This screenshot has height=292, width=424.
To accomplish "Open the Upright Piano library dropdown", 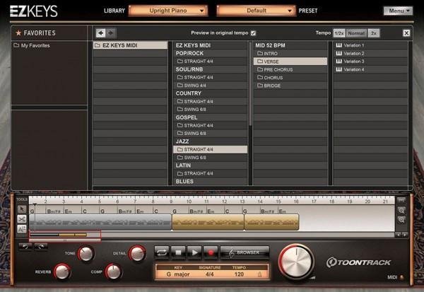I will pyautogui.click(x=168, y=11).
